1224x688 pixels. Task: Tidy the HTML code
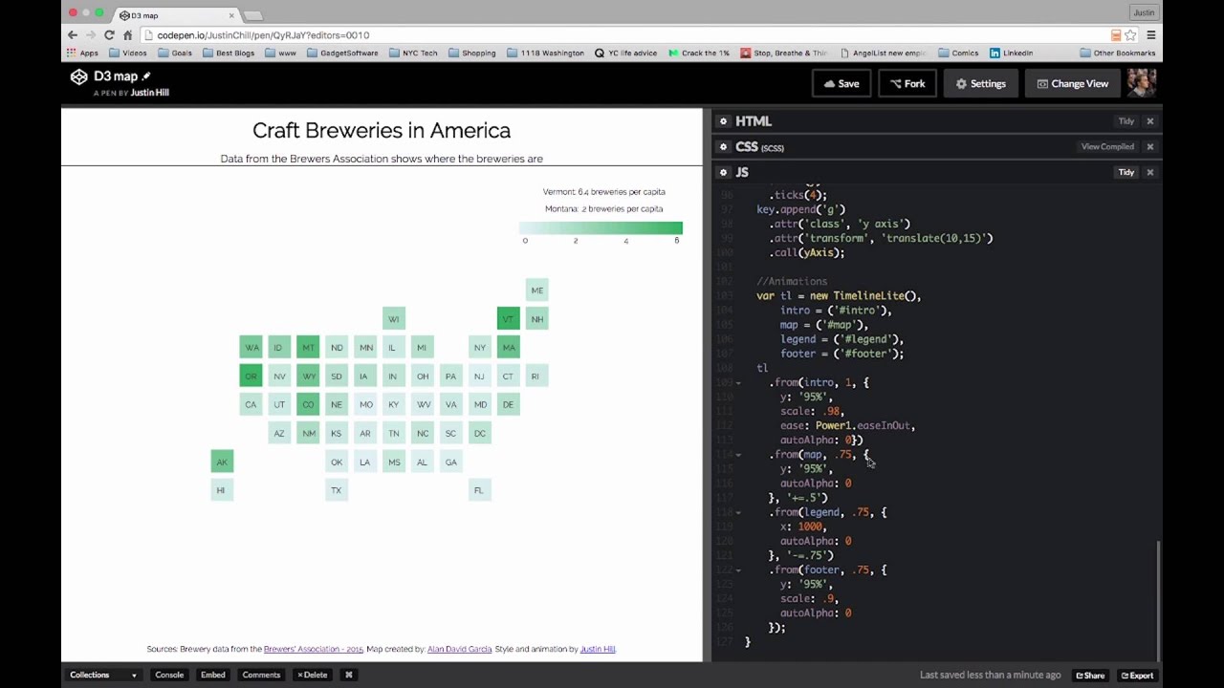[1126, 121]
